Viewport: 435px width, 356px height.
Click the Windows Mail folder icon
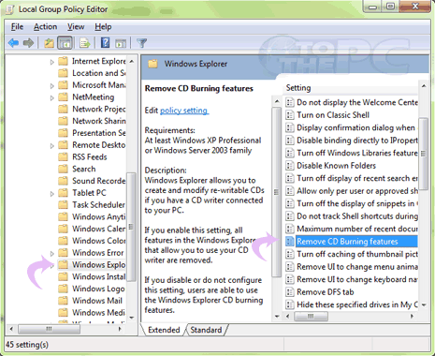tap(63, 301)
